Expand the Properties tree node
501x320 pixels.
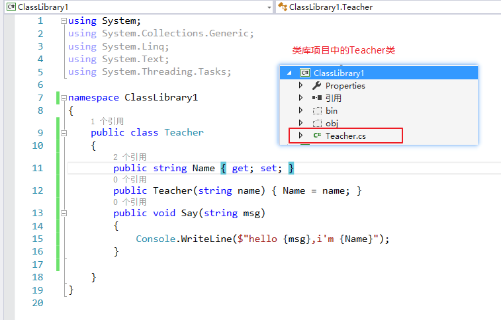point(300,86)
